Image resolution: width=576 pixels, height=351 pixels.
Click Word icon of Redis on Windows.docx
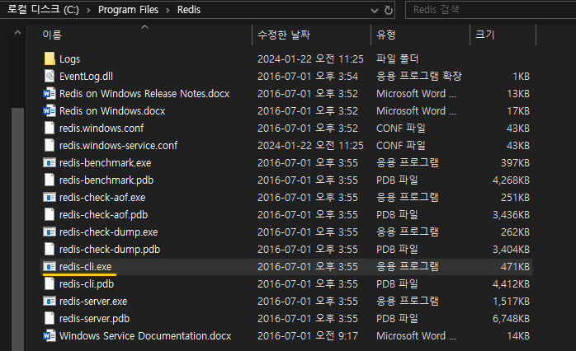[x=50, y=110]
